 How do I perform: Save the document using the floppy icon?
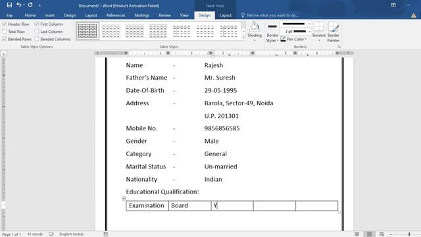point(9,5)
